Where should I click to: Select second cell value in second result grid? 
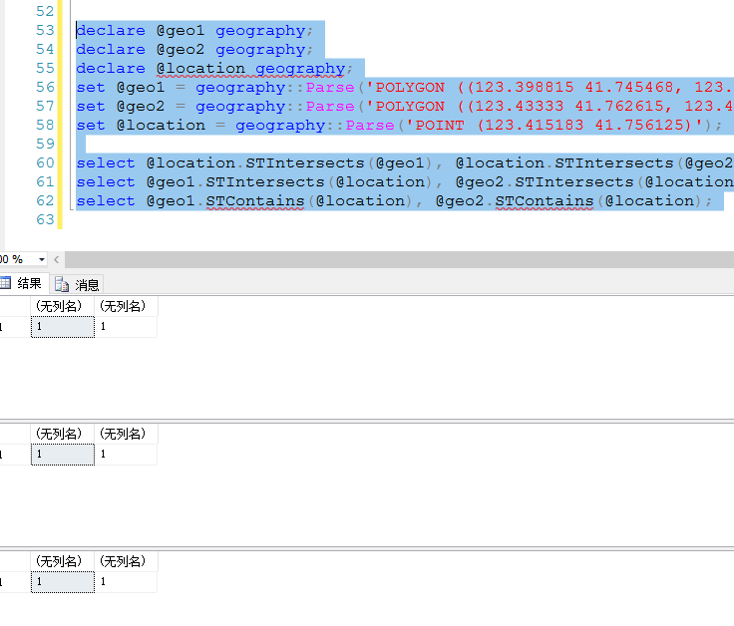[126, 455]
